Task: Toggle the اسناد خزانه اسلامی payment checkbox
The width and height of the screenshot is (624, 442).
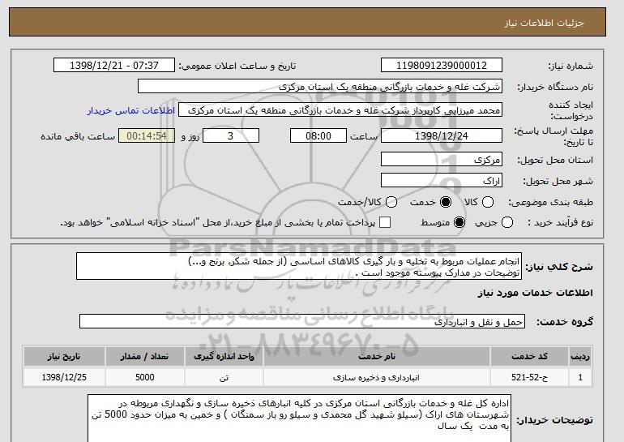Action: [385, 222]
